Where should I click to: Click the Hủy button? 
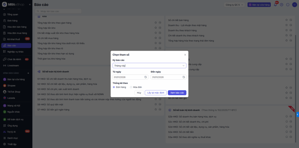pyautogui.click(x=139, y=93)
